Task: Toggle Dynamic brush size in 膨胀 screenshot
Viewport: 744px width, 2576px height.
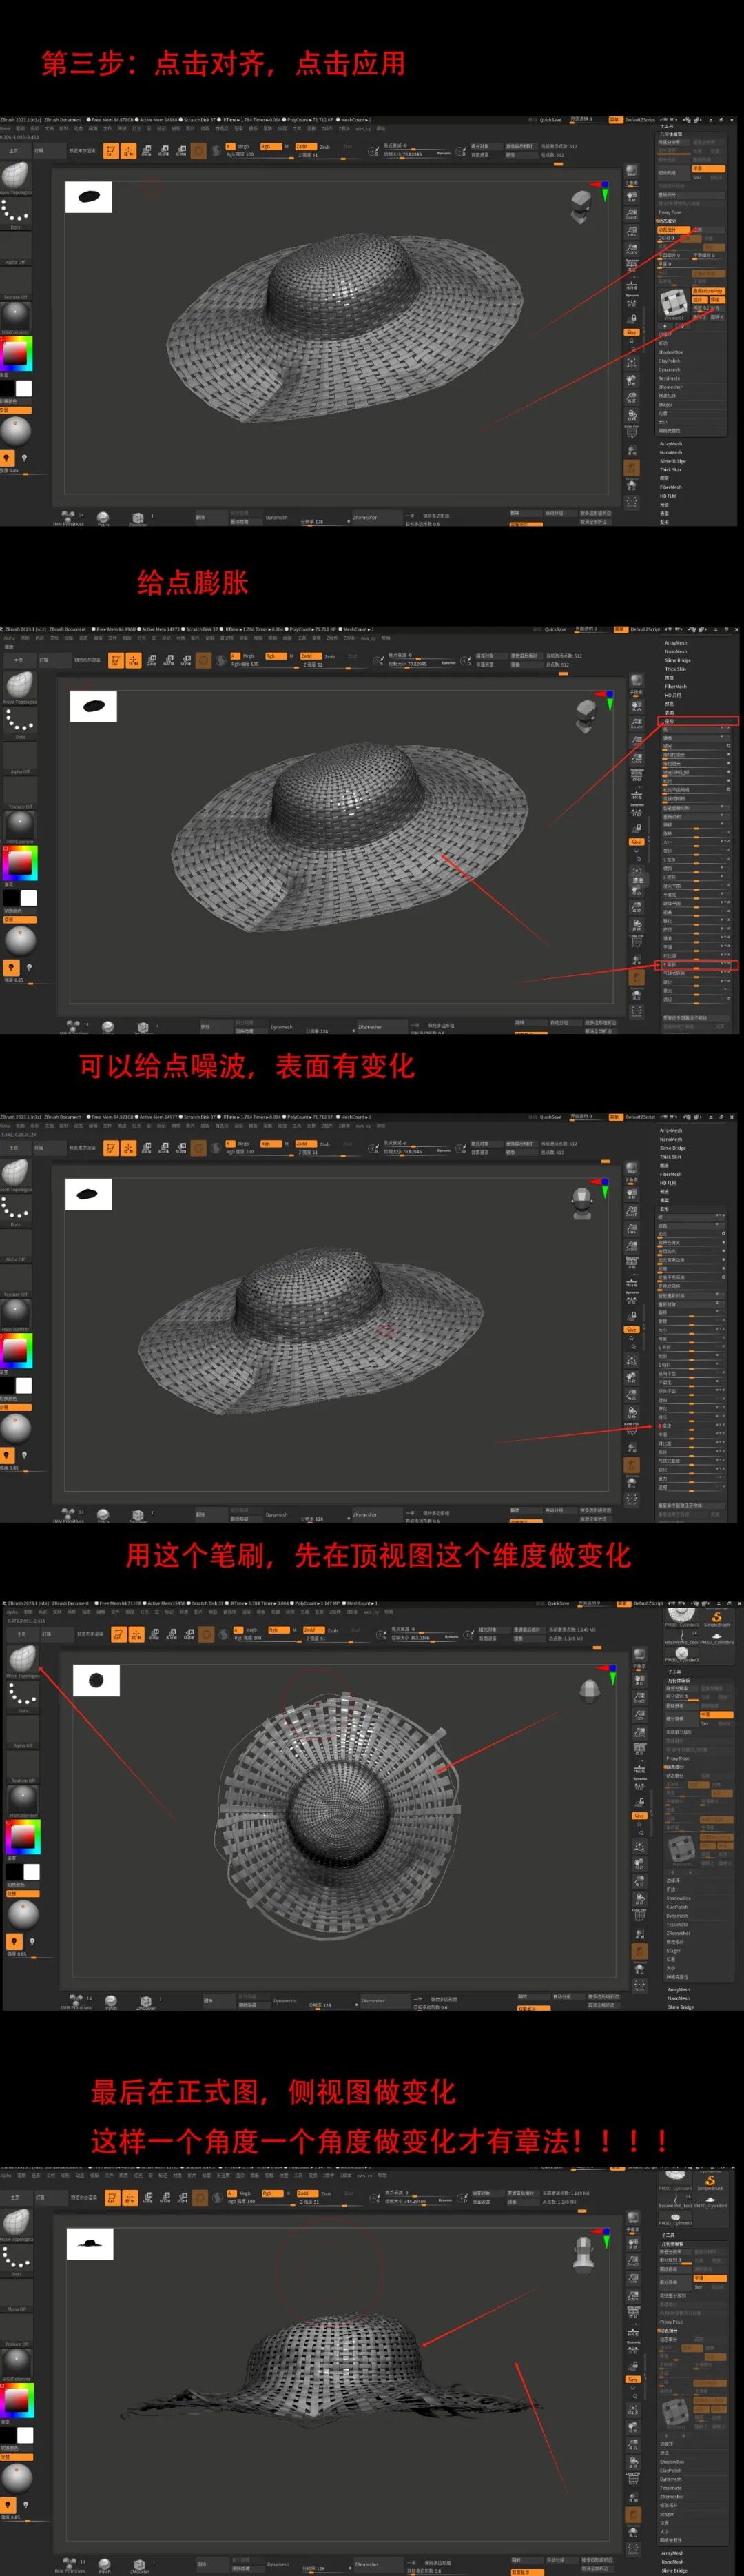Action: [448, 663]
